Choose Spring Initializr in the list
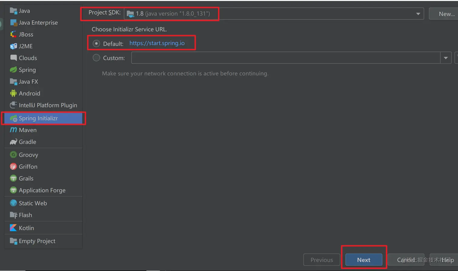 tap(43, 118)
